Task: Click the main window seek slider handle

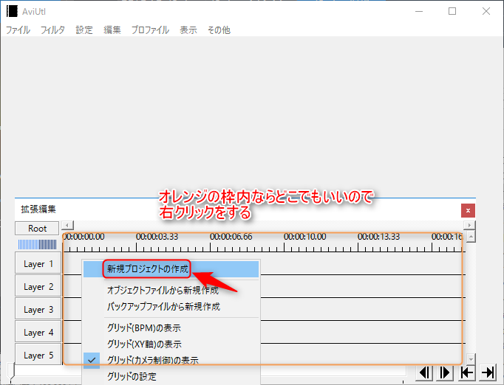Action: pyautogui.click(x=11, y=372)
